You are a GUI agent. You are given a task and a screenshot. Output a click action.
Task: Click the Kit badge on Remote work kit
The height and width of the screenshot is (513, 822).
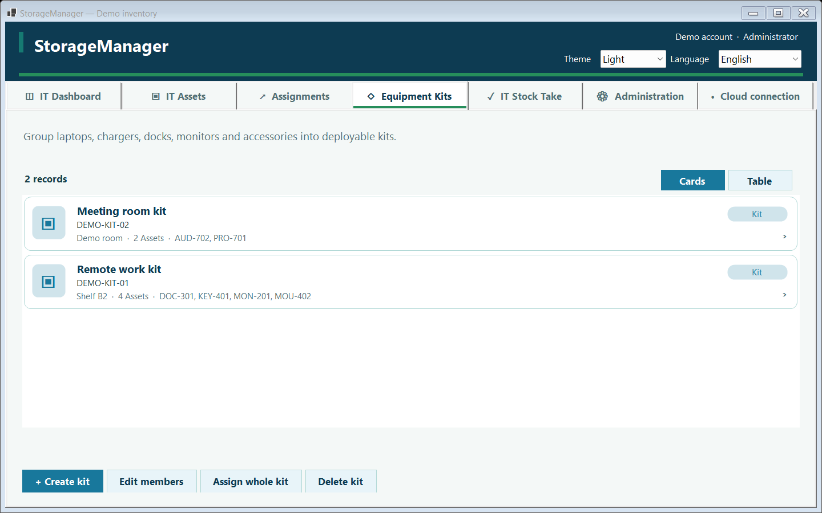pos(757,272)
